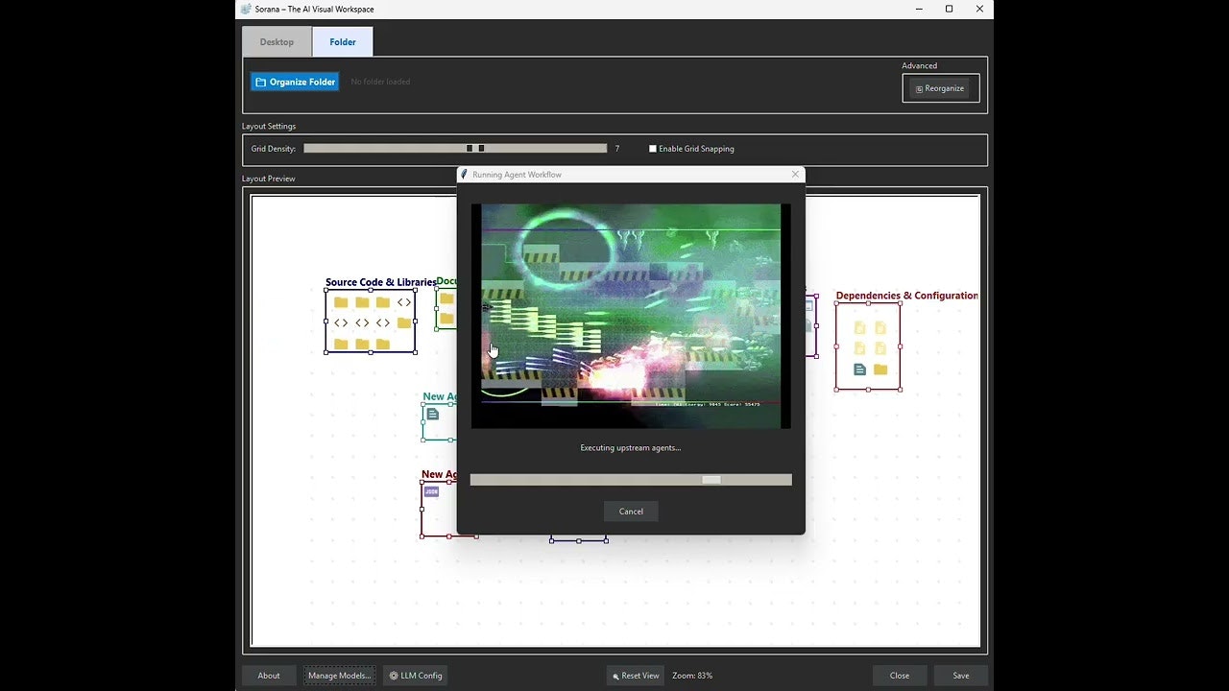Select the document icon in teal New Agent group
1229x691 pixels.
pyautogui.click(x=433, y=415)
